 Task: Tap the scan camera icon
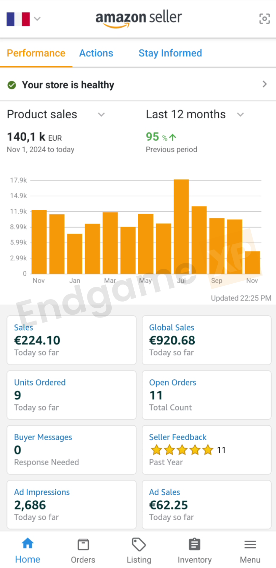pyautogui.click(x=265, y=19)
